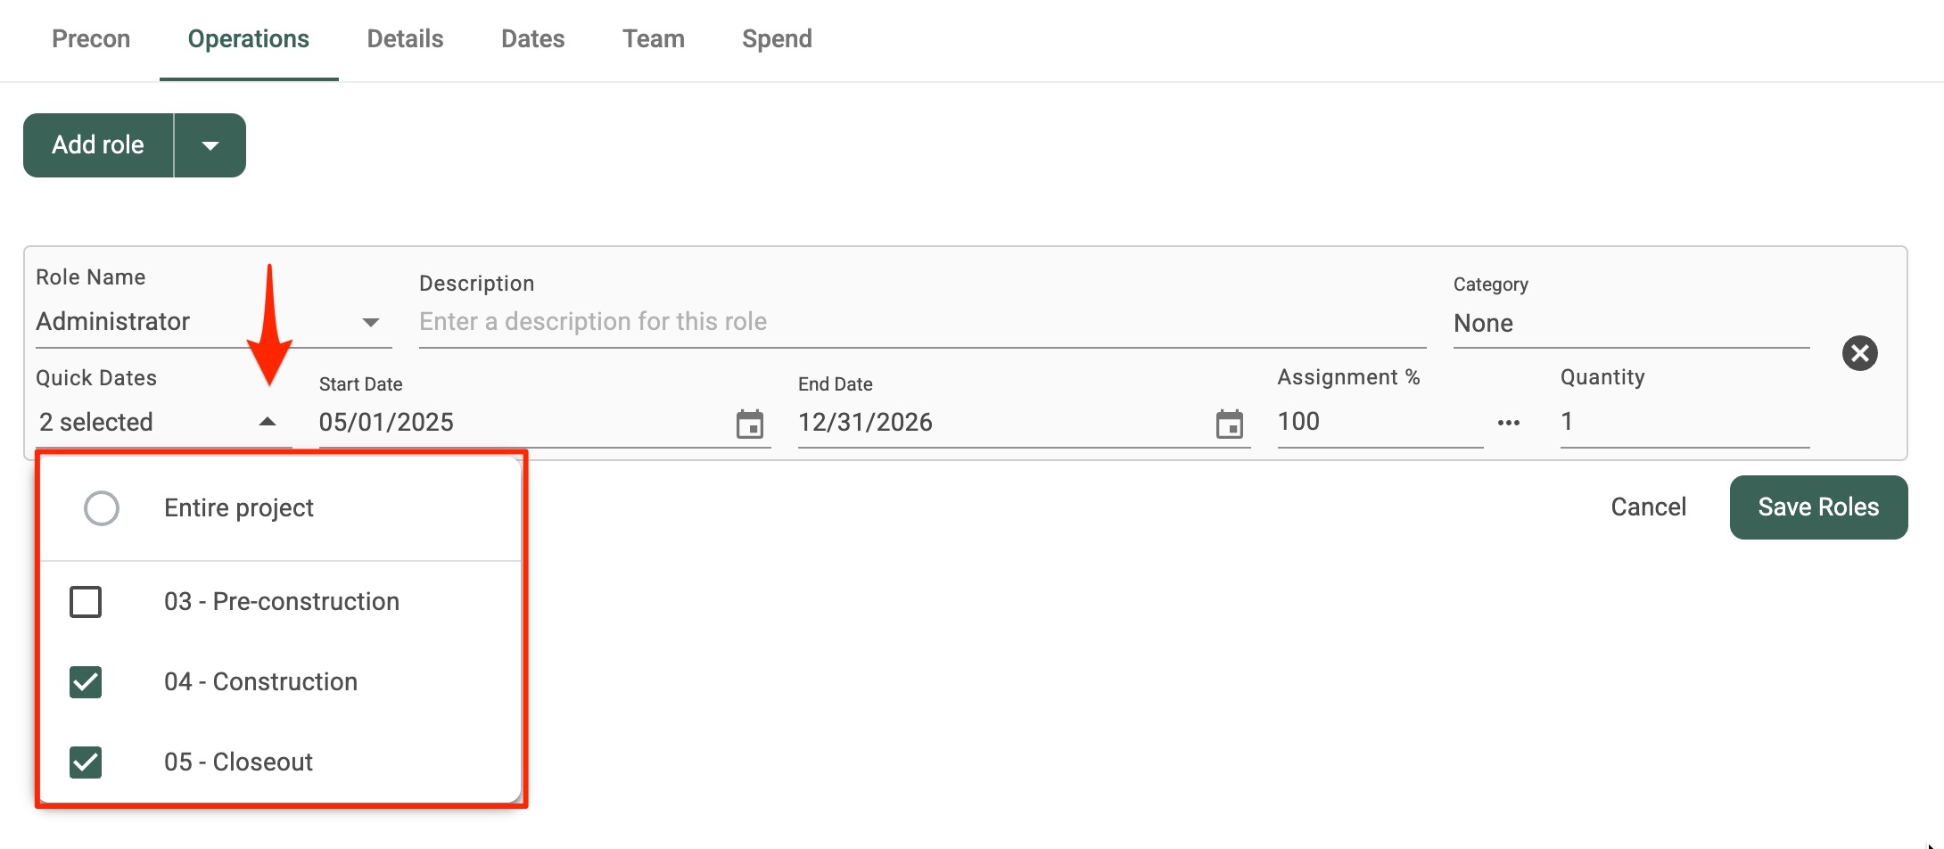Click the 05 - Closeout option label
The width and height of the screenshot is (1944, 849).
(x=238, y=762)
